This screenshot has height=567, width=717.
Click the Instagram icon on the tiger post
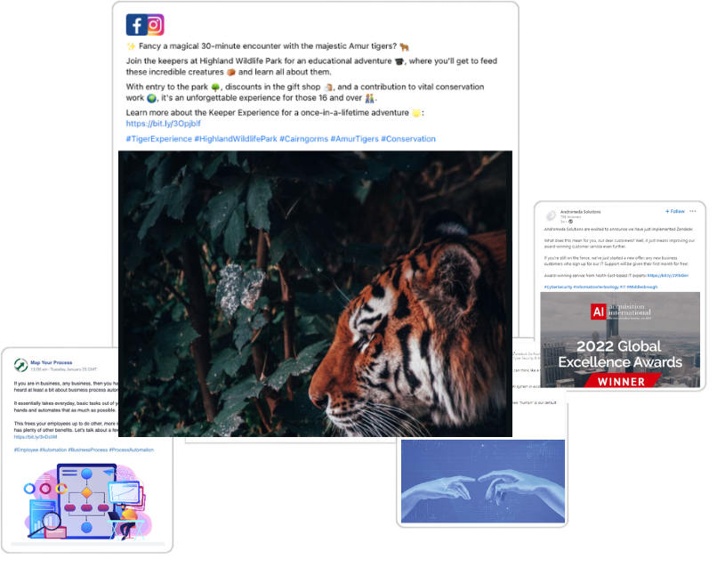(x=156, y=25)
